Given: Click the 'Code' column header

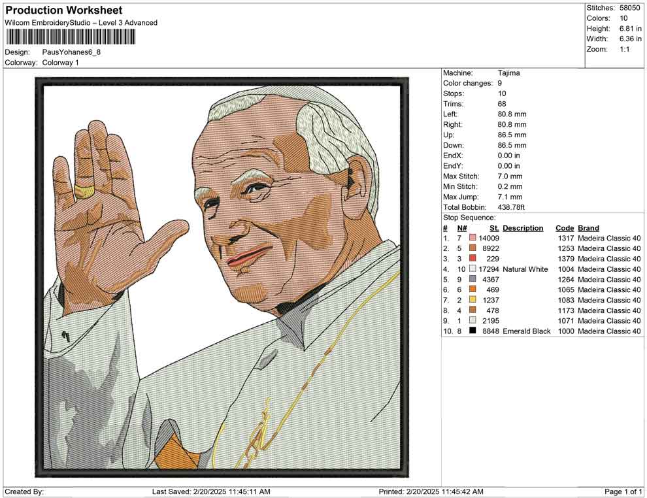Looking at the screenshot, I should [x=565, y=228].
